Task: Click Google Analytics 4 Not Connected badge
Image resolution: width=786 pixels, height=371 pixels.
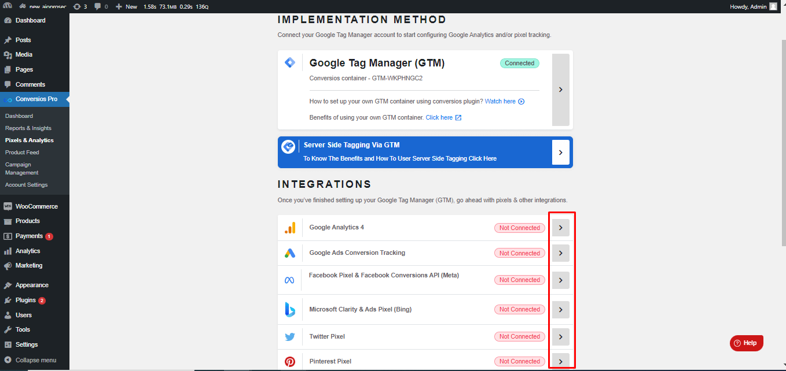Action: [x=519, y=228]
